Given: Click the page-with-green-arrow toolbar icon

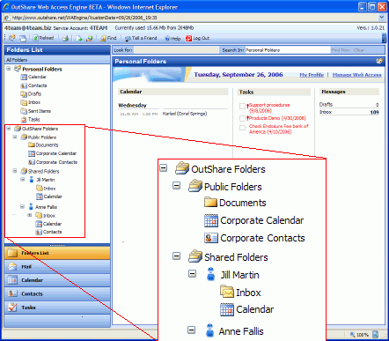Looking at the screenshot, I should click(x=79, y=39).
